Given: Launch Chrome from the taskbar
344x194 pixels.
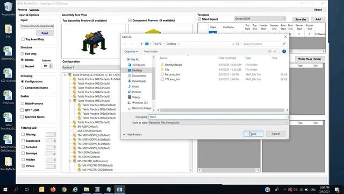Looking at the screenshot, I should coord(64,189).
